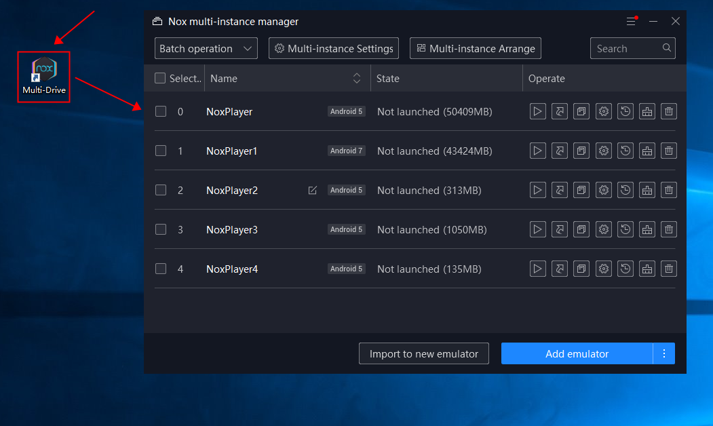This screenshot has width=713, height=426.
Task: Click the NoxPlayer3 name text
Action: pyautogui.click(x=232, y=229)
